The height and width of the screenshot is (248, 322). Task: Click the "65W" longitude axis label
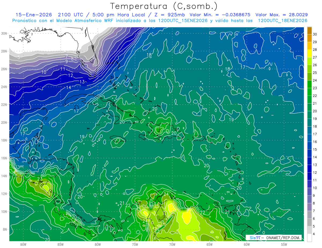[x=210, y=245]
